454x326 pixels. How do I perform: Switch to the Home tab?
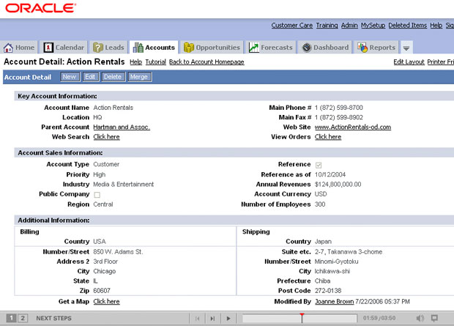19,48
